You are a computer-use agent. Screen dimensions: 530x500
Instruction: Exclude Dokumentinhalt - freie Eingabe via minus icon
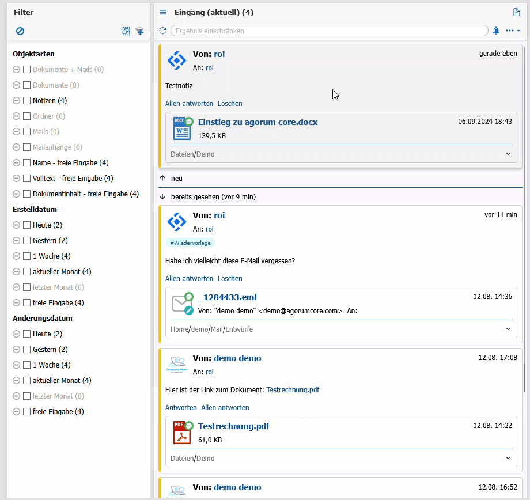(x=16, y=194)
